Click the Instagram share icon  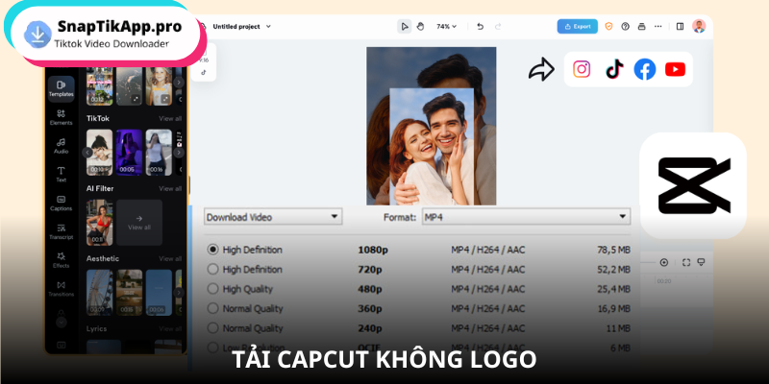(x=582, y=69)
